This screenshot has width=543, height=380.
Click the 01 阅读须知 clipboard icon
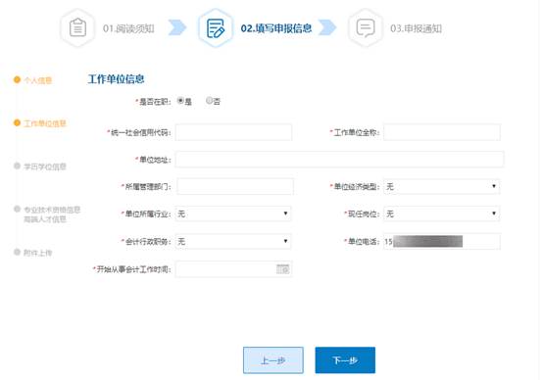(77, 28)
